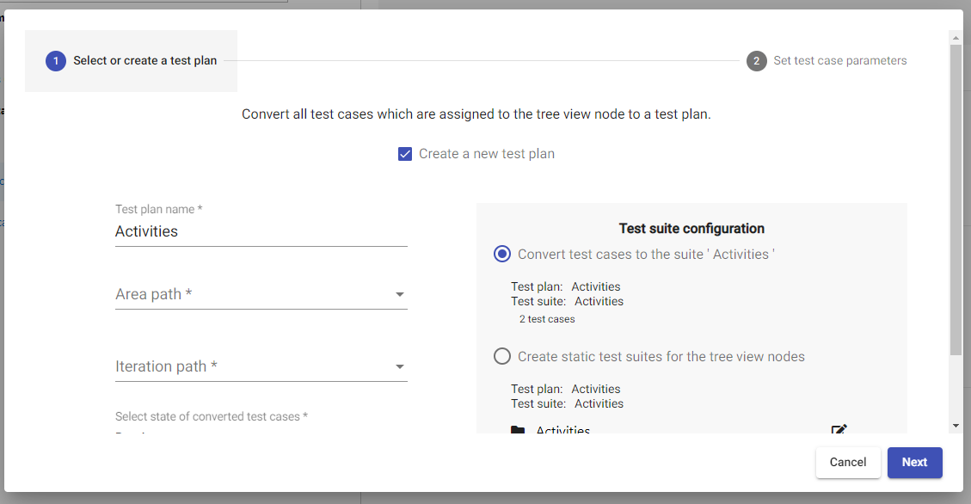Expand the Iteration path dropdown
The image size is (971, 504).
click(261, 366)
